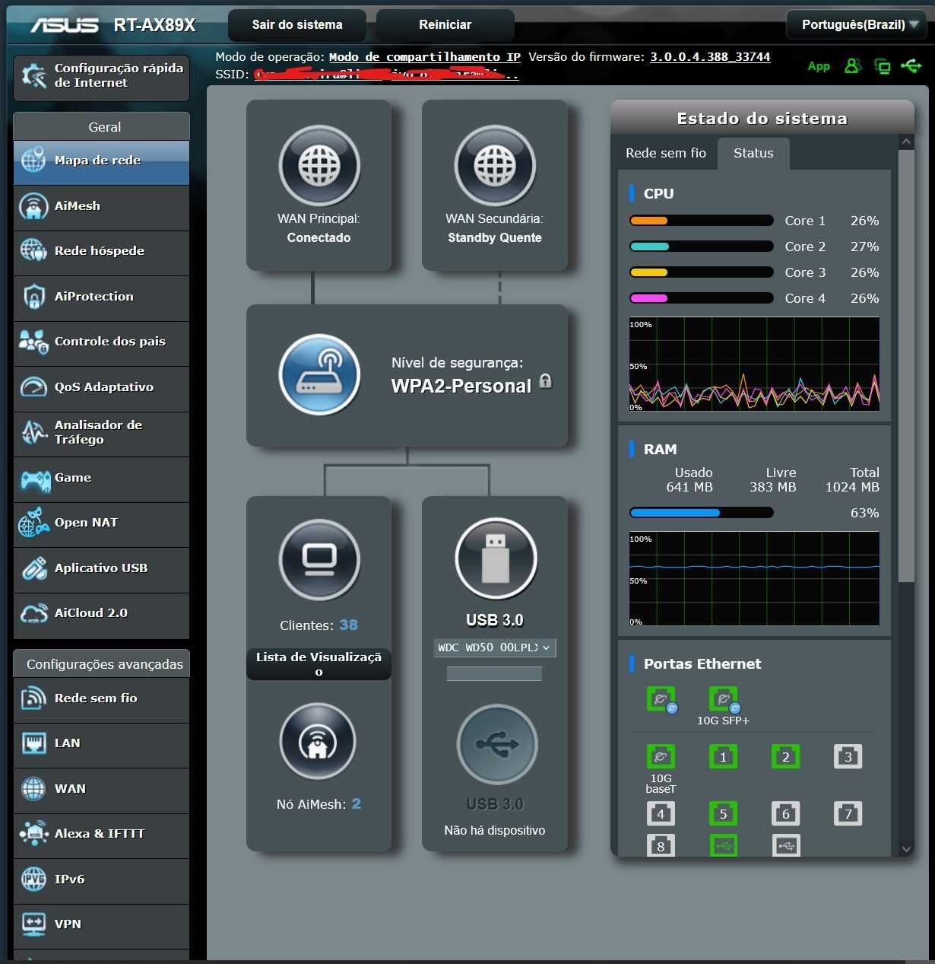The image size is (935, 964).
Task: Click Ethernet port 3 icon
Action: 848,756
